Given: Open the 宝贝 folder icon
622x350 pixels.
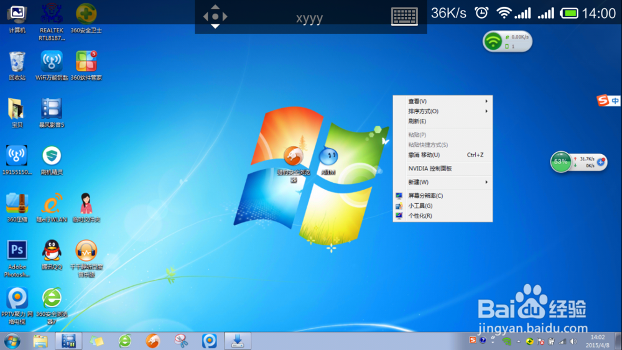Looking at the screenshot, I should pyautogui.click(x=17, y=113).
